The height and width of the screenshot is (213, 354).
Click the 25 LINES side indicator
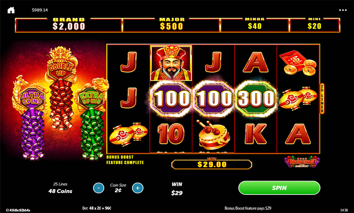322,99
